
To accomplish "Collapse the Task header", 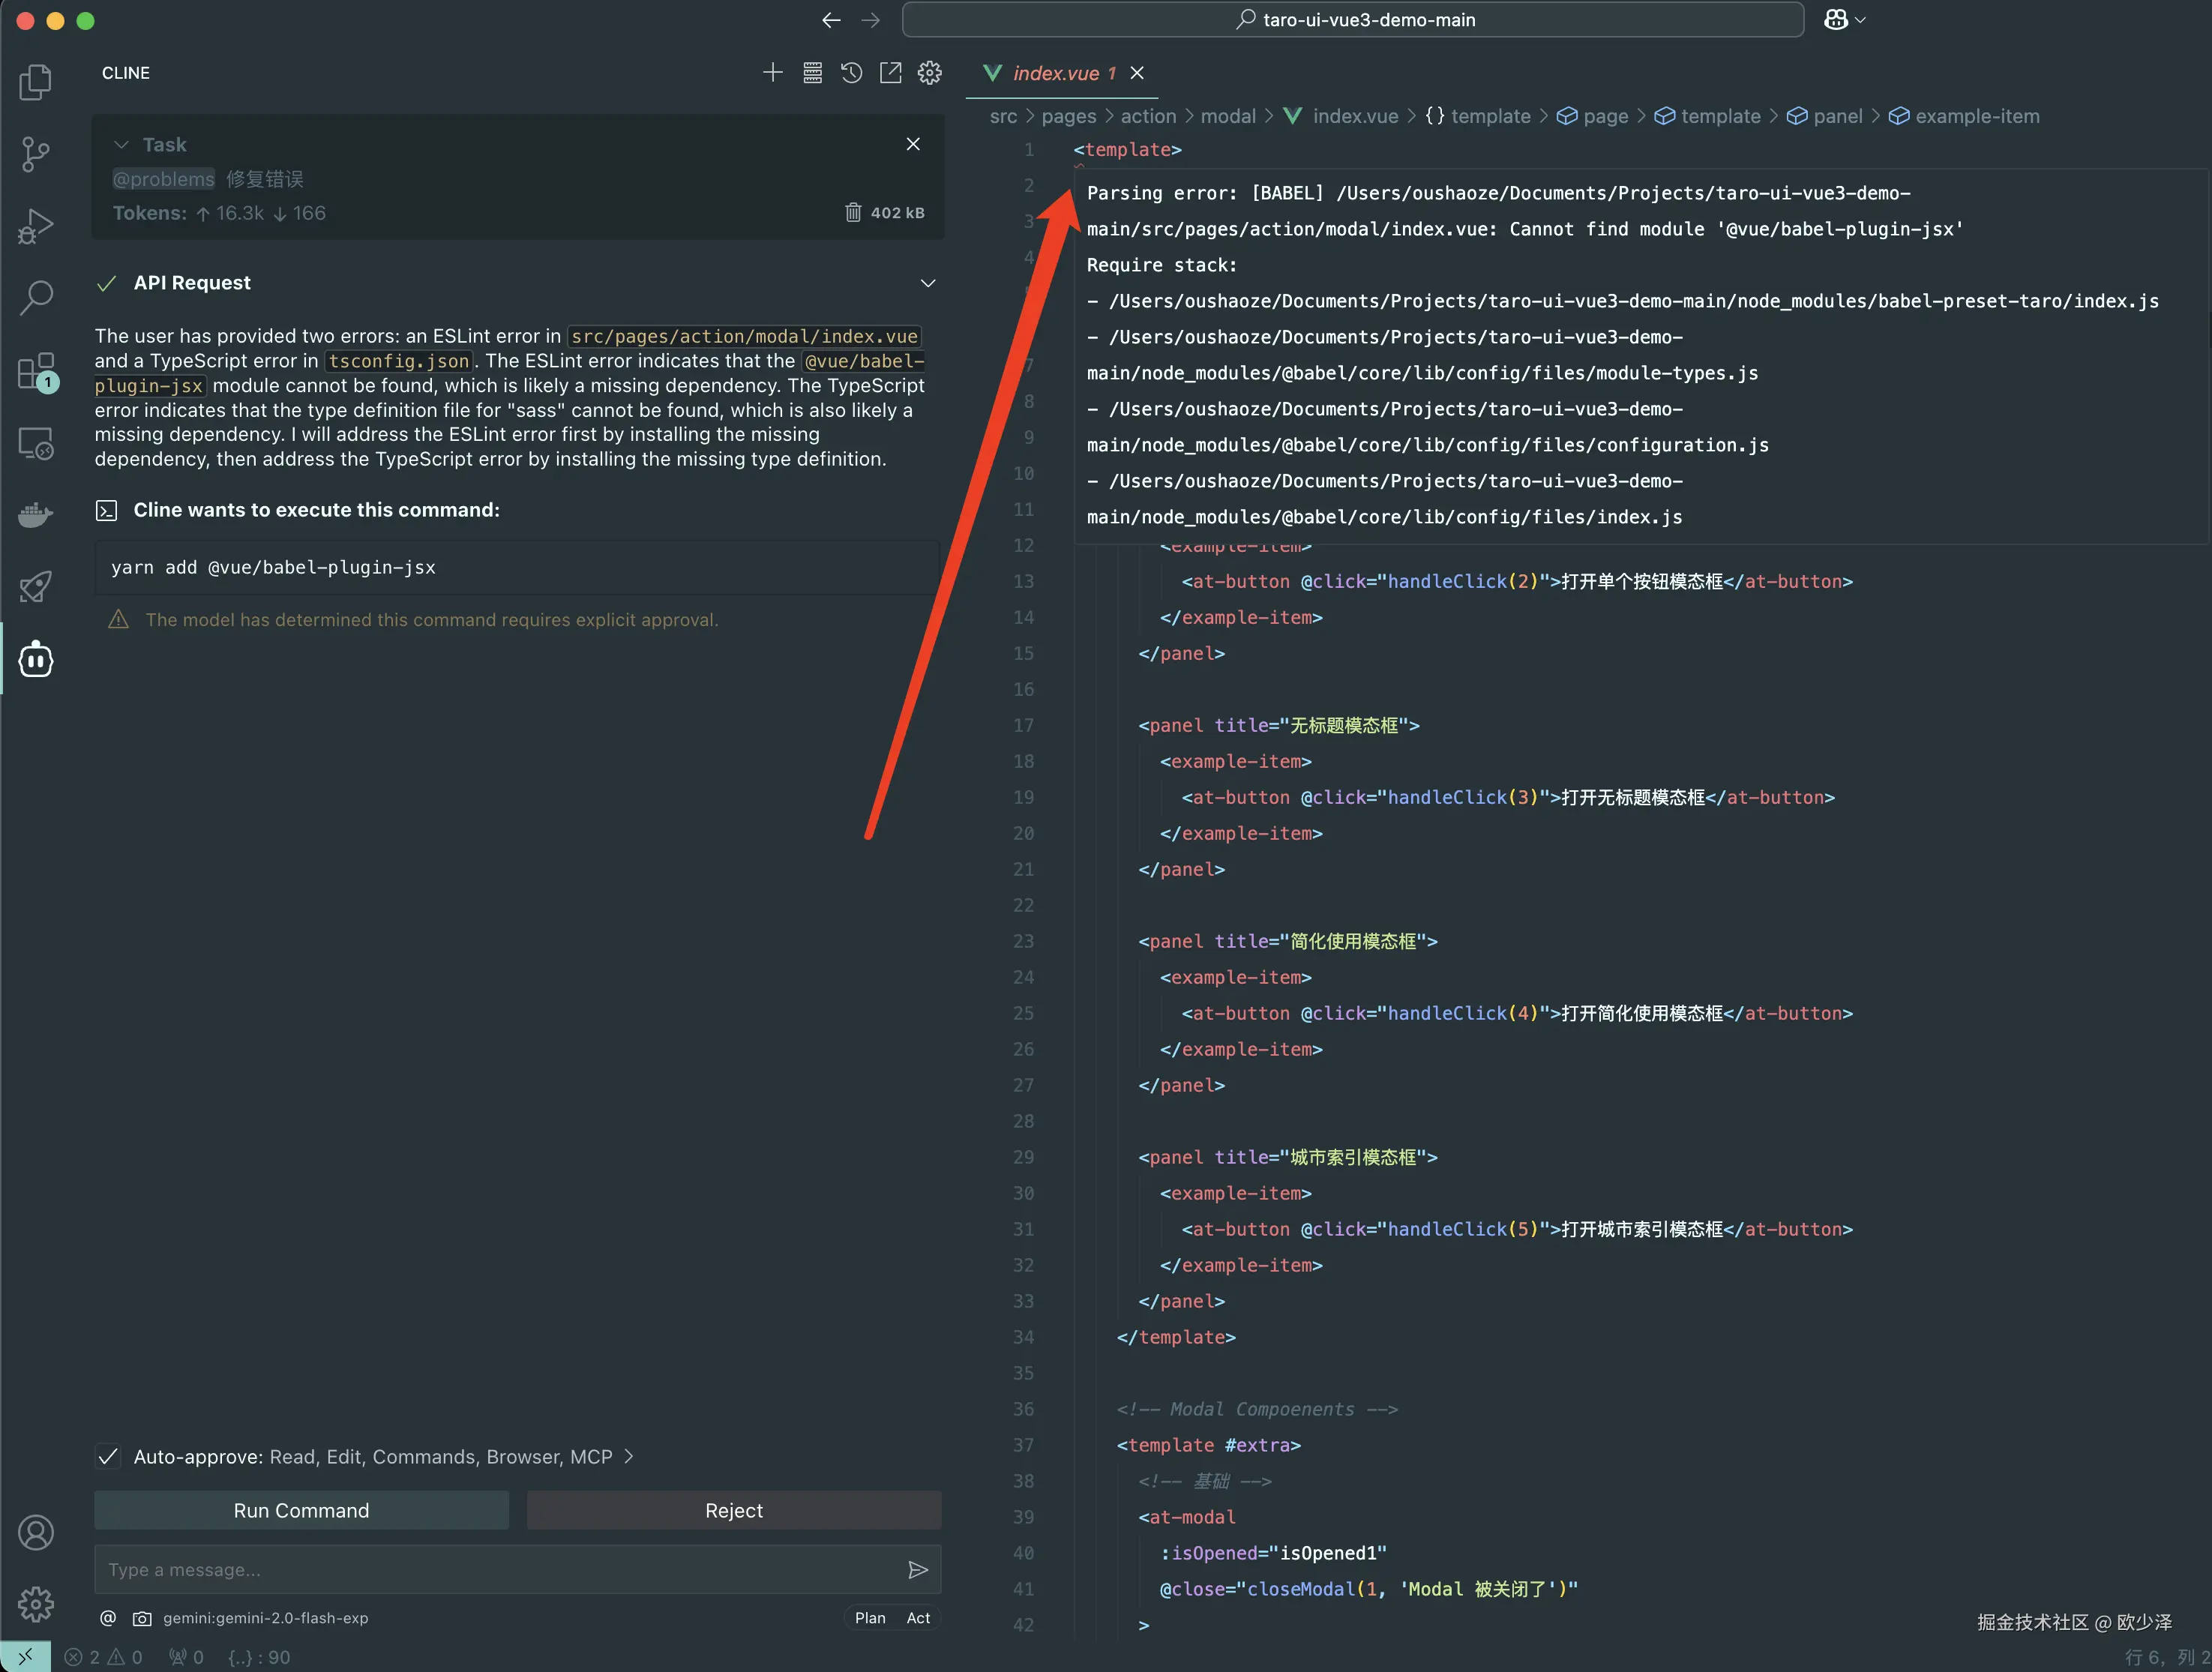I will [122, 145].
